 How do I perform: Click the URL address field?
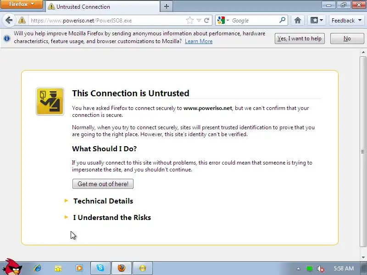[x=107, y=21]
